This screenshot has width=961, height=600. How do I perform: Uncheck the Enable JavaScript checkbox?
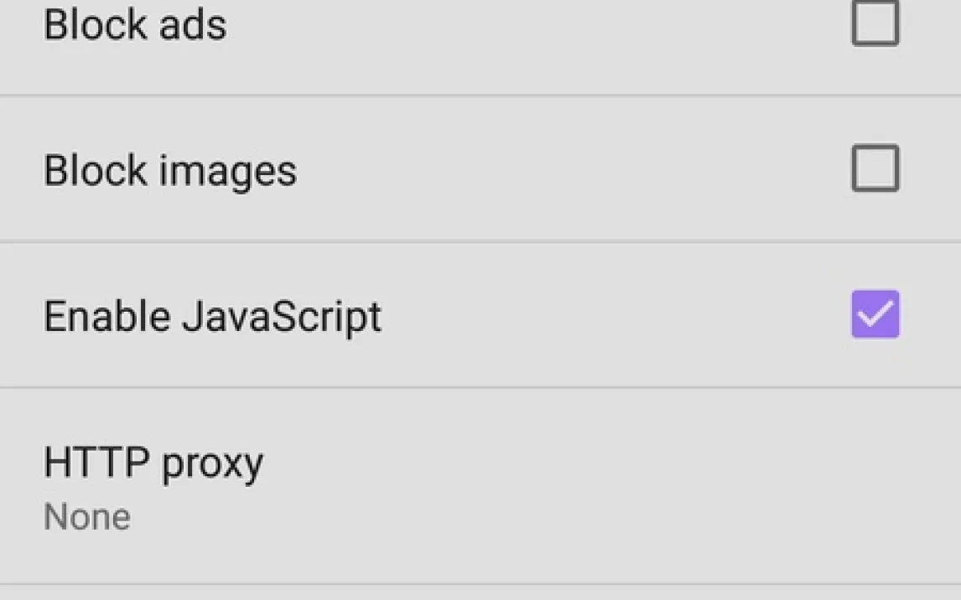(875, 314)
